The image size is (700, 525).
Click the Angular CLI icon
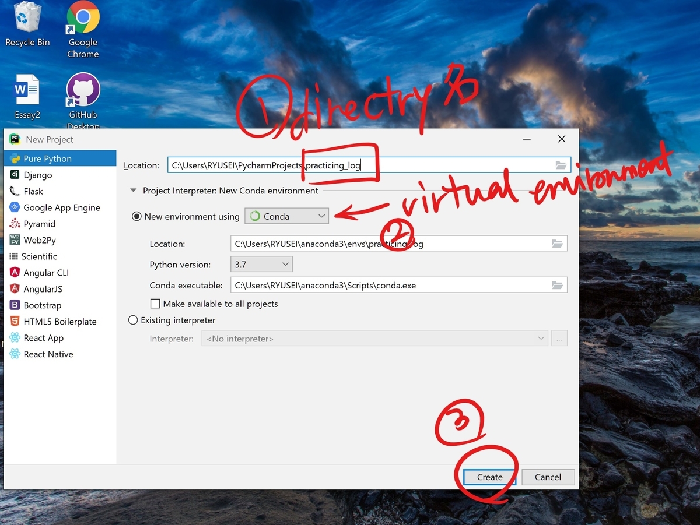pos(15,273)
